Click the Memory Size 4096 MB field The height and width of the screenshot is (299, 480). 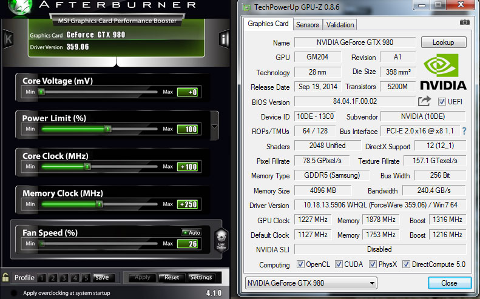point(323,190)
